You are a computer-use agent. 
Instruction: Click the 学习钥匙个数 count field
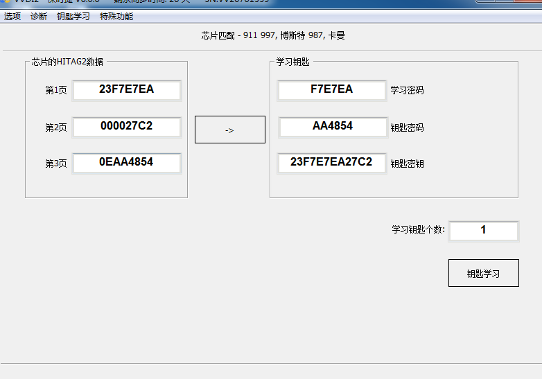pyautogui.click(x=483, y=231)
